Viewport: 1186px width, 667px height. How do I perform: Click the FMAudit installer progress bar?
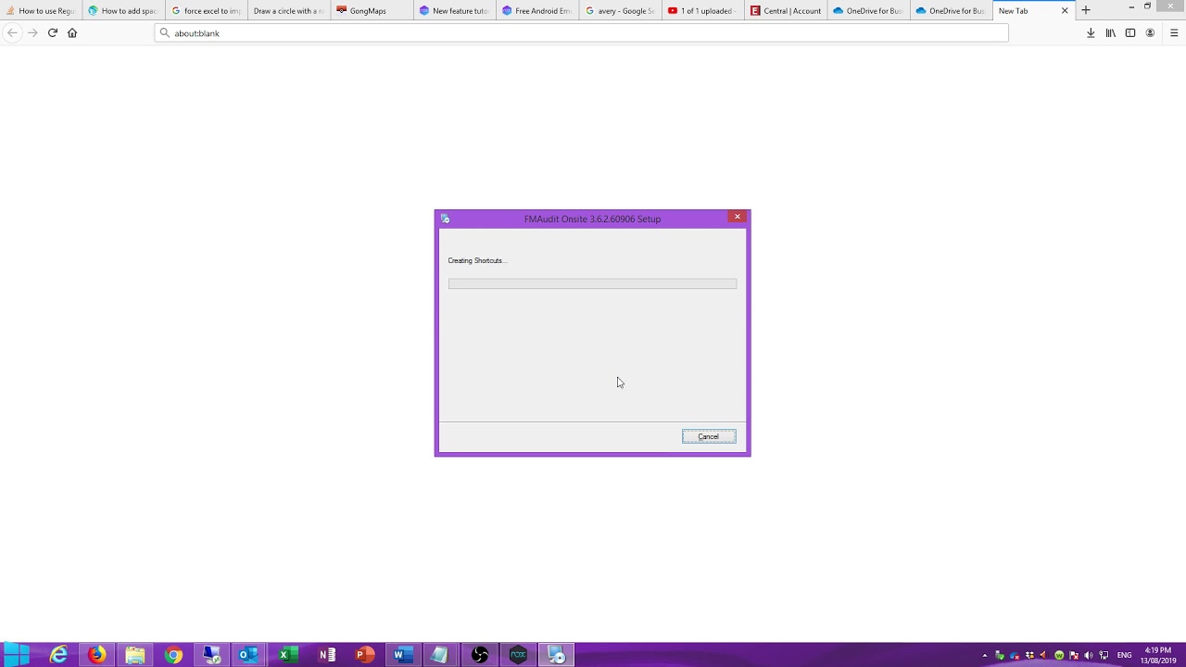point(592,283)
